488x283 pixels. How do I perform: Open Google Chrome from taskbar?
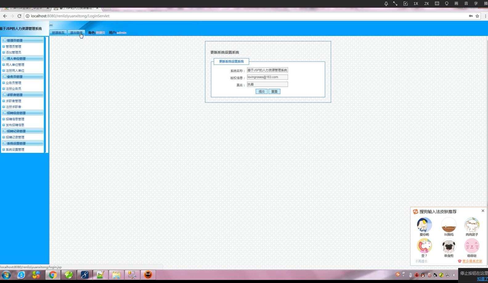tap(53, 275)
